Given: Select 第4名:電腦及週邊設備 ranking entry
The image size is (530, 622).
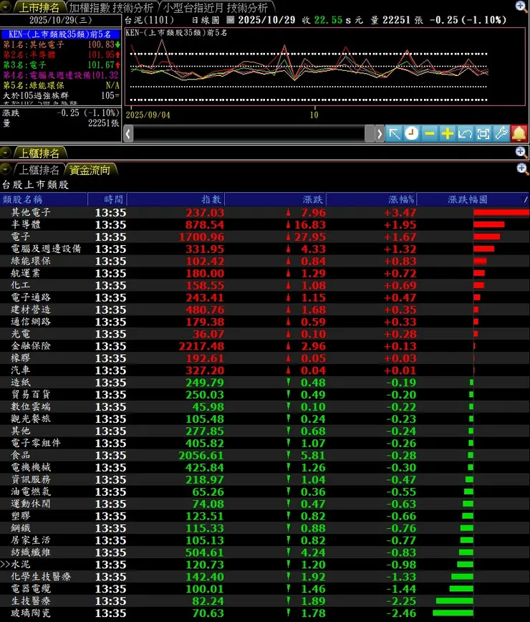Looking at the screenshot, I should click(61, 75).
